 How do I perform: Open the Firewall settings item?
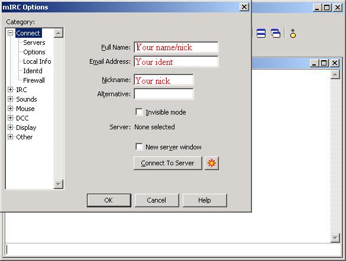(34, 80)
